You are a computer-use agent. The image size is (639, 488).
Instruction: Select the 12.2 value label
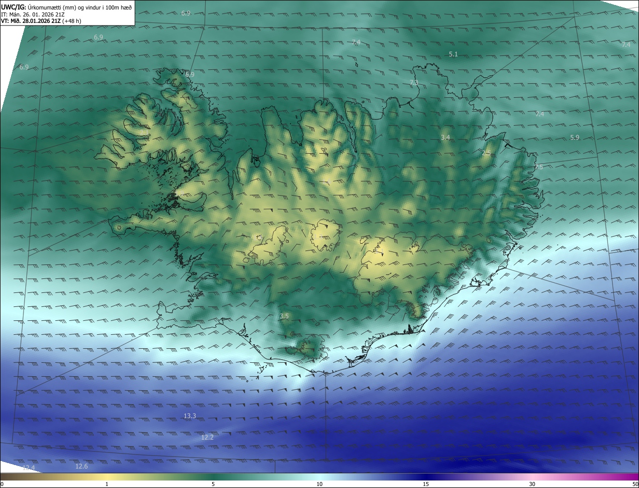[x=207, y=437]
